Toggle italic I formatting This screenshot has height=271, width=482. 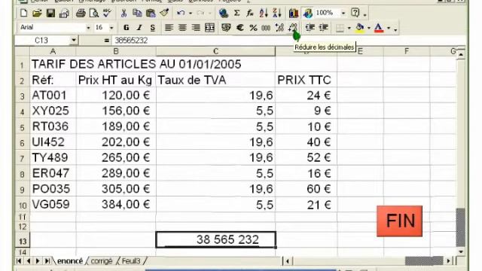(139, 28)
